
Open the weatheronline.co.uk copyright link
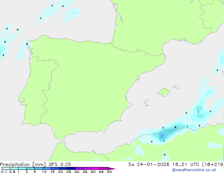(194, 170)
